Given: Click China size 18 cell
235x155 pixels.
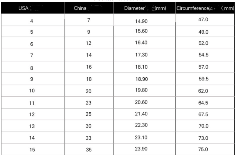Looking at the screenshot, I should pyautogui.click(x=89, y=79).
